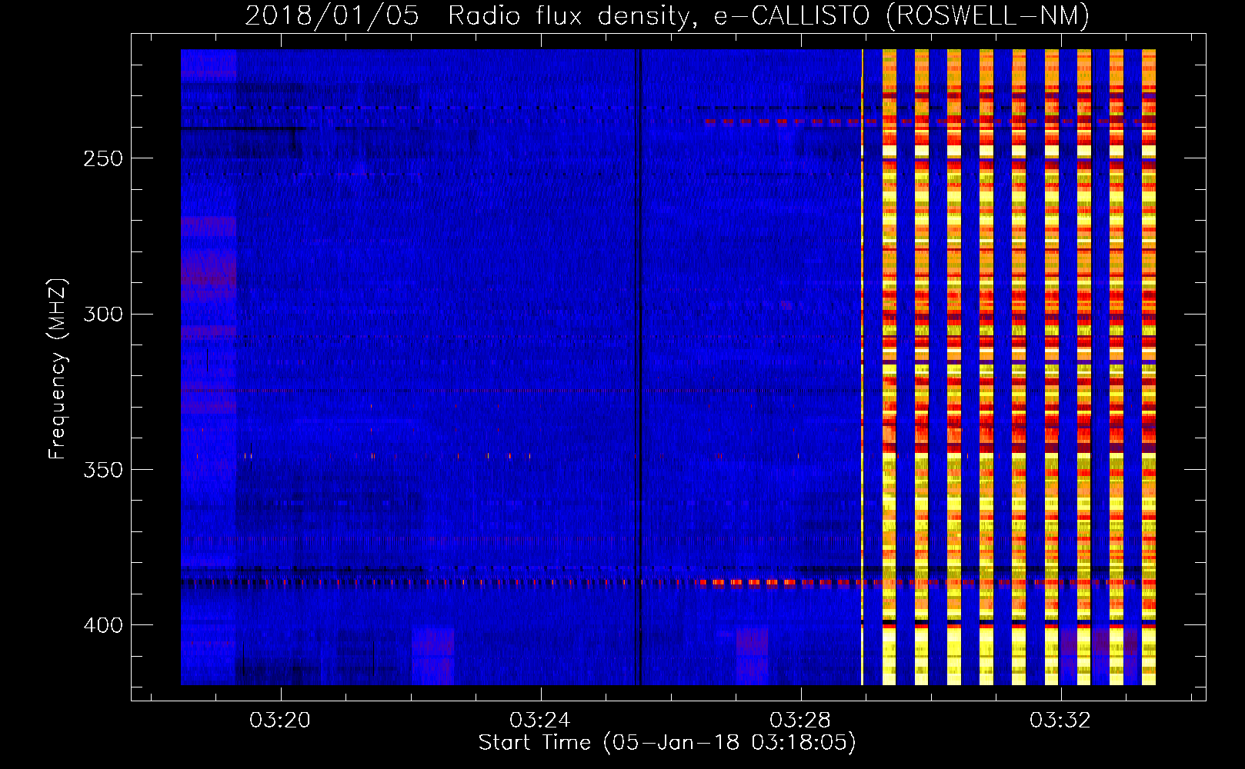Click the 'Frequency (MHZ)' axis label
This screenshot has height=769, width=1245.
pyautogui.click(x=58, y=369)
